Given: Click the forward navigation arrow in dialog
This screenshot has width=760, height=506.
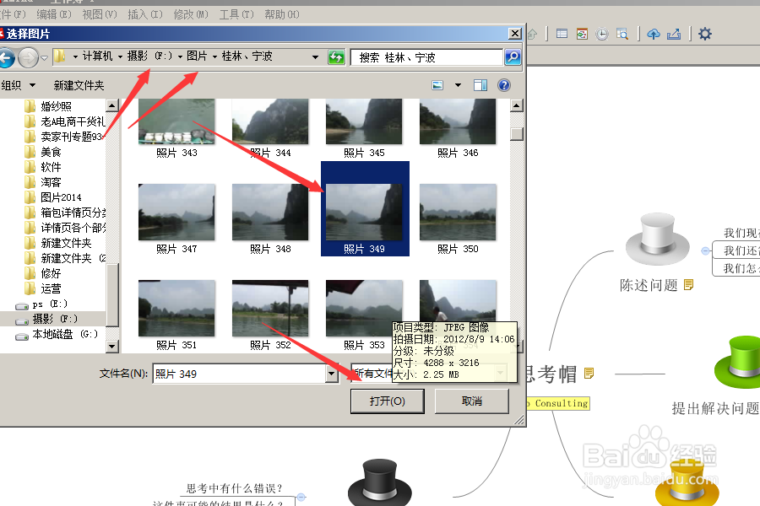Looking at the screenshot, I should [x=28, y=58].
